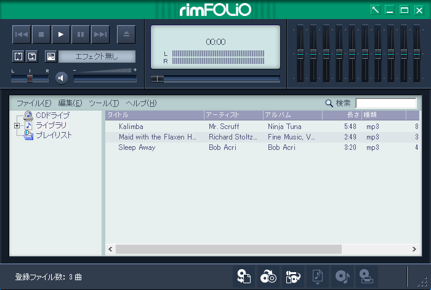Mute audio with the round speaker button
Image resolution: width=431 pixels, height=290 pixels.
62,78
